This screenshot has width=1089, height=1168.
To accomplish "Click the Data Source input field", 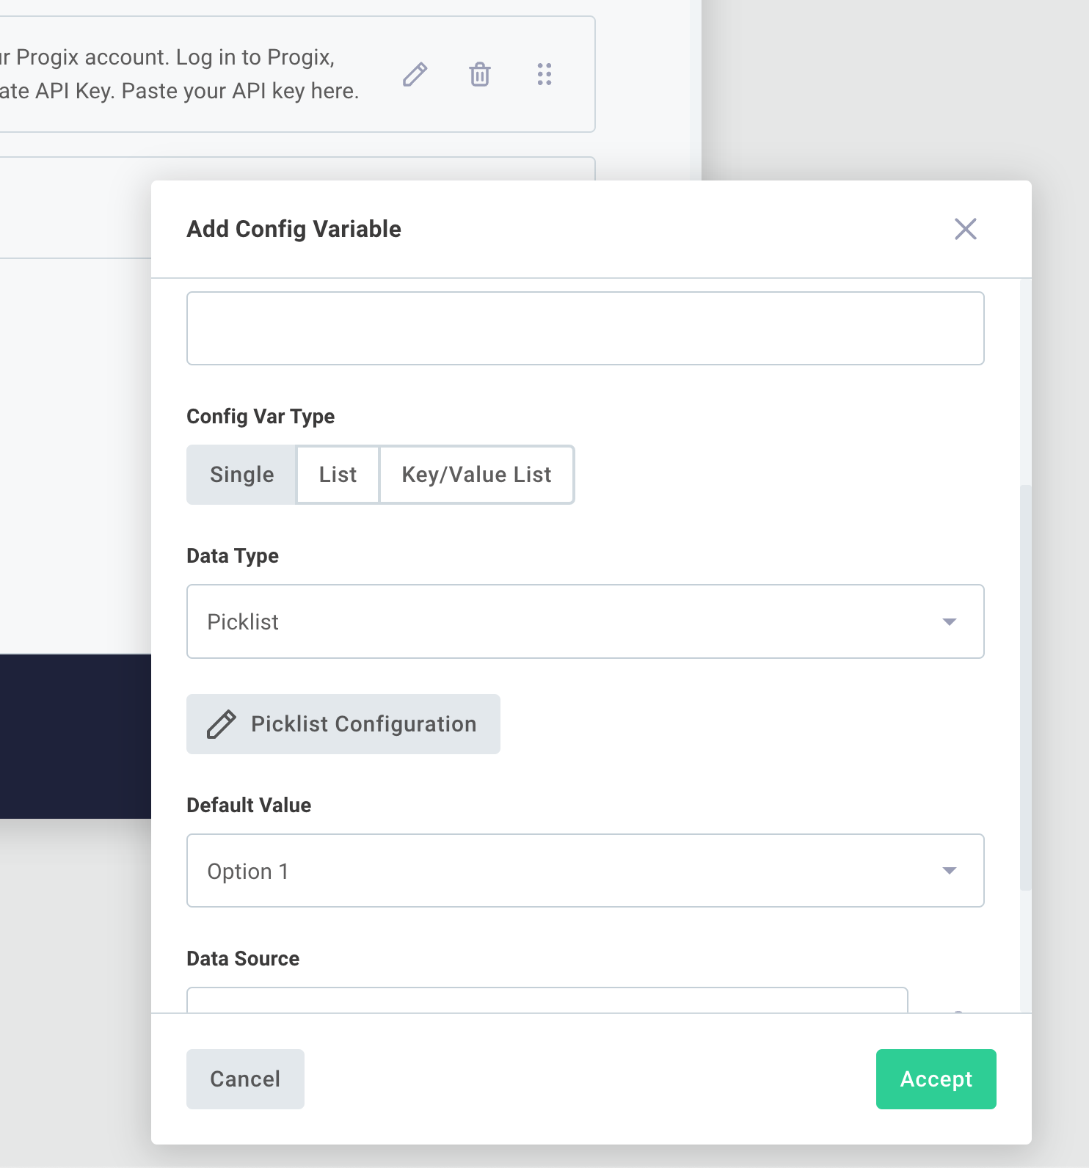I will 547,1000.
